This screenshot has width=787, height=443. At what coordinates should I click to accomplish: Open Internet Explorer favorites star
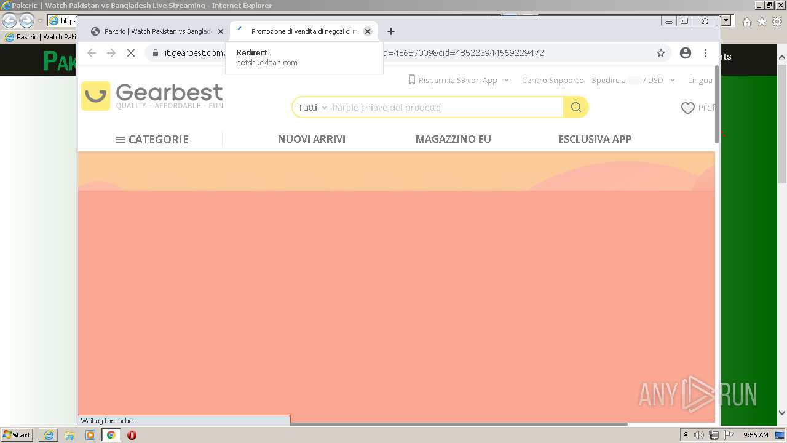(762, 22)
